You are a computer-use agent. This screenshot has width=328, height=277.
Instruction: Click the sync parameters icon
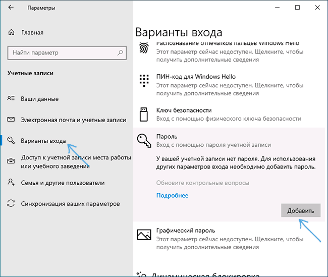tap(12, 204)
